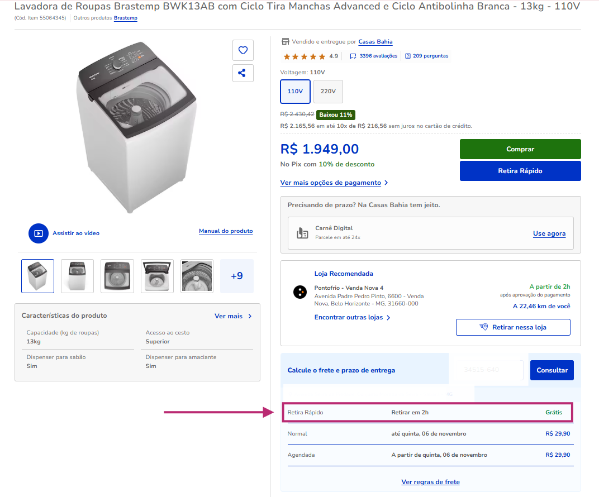Open the +9 more images tile

[237, 276]
